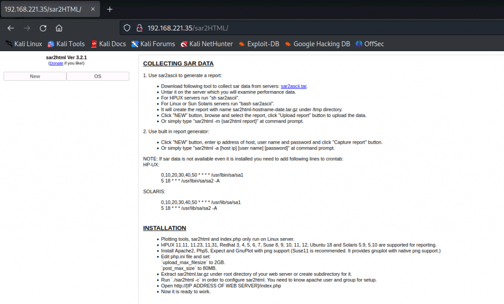The image size is (504, 304).
Task: Open the Exploit-DB bookmark
Action: pyautogui.click(x=259, y=44)
